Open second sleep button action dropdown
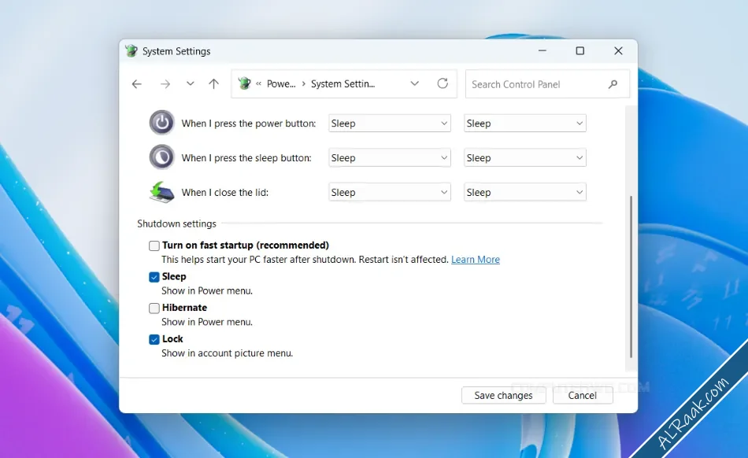 [524, 157]
